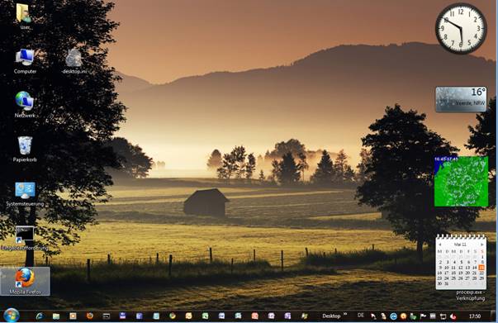The width and height of the screenshot is (498, 323).
Task: Click the orange circular tray icon
Action: click(403, 316)
